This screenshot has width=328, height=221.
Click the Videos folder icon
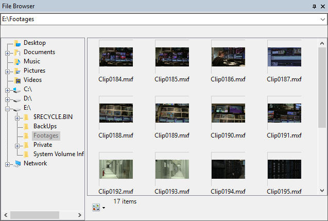(18, 80)
